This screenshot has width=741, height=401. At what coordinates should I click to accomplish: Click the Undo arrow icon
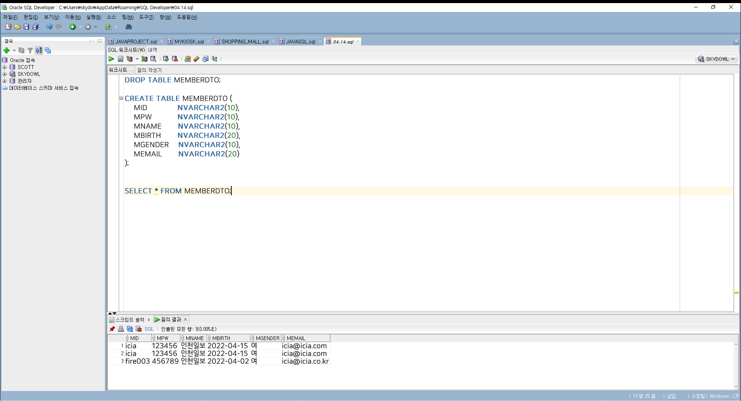coord(49,27)
